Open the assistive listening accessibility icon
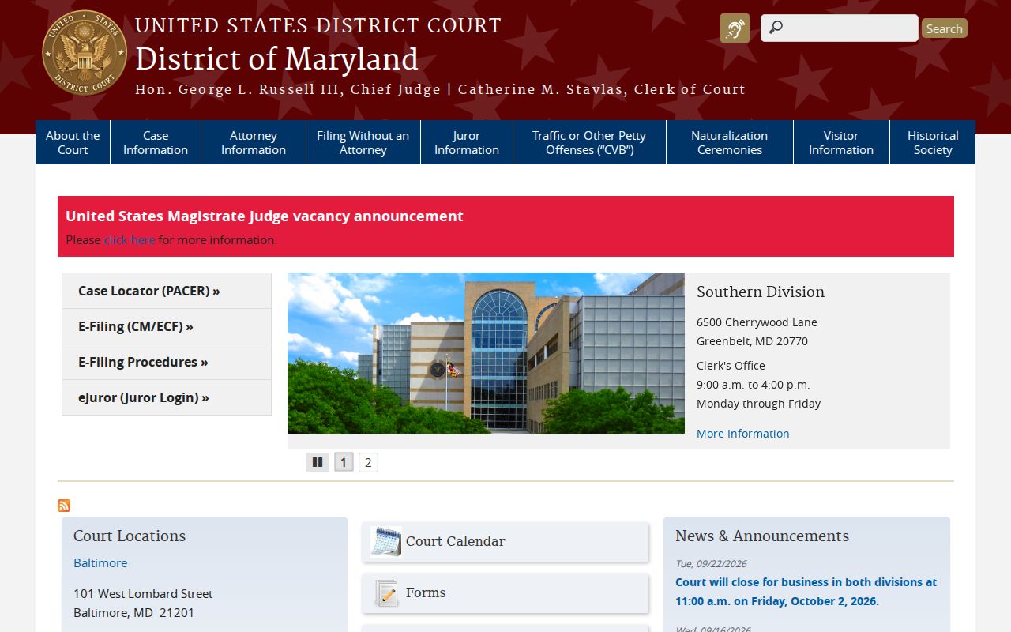The image size is (1011, 632). tap(735, 28)
